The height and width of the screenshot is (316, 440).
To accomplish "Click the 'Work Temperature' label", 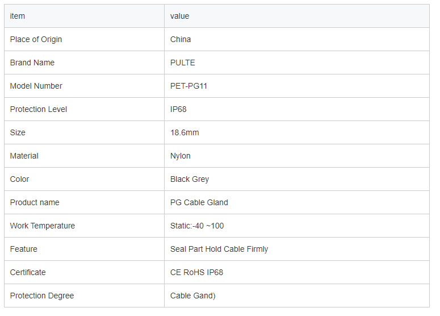I will pos(43,226).
